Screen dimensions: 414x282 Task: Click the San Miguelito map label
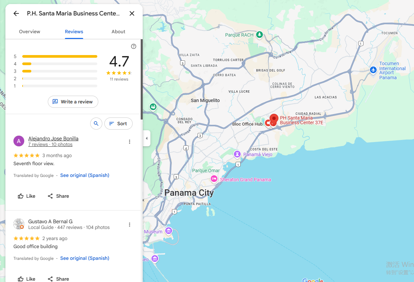point(205,100)
